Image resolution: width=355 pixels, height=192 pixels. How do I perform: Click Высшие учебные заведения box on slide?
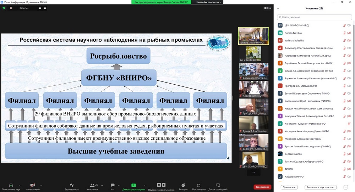[116, 151]
